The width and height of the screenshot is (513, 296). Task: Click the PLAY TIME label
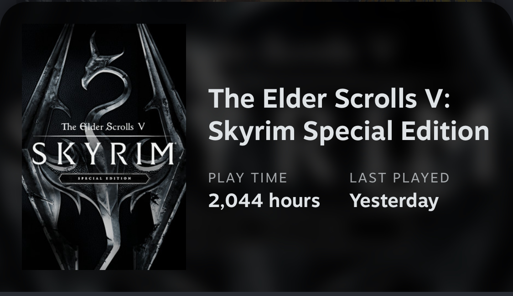click(x=248, y=178)
